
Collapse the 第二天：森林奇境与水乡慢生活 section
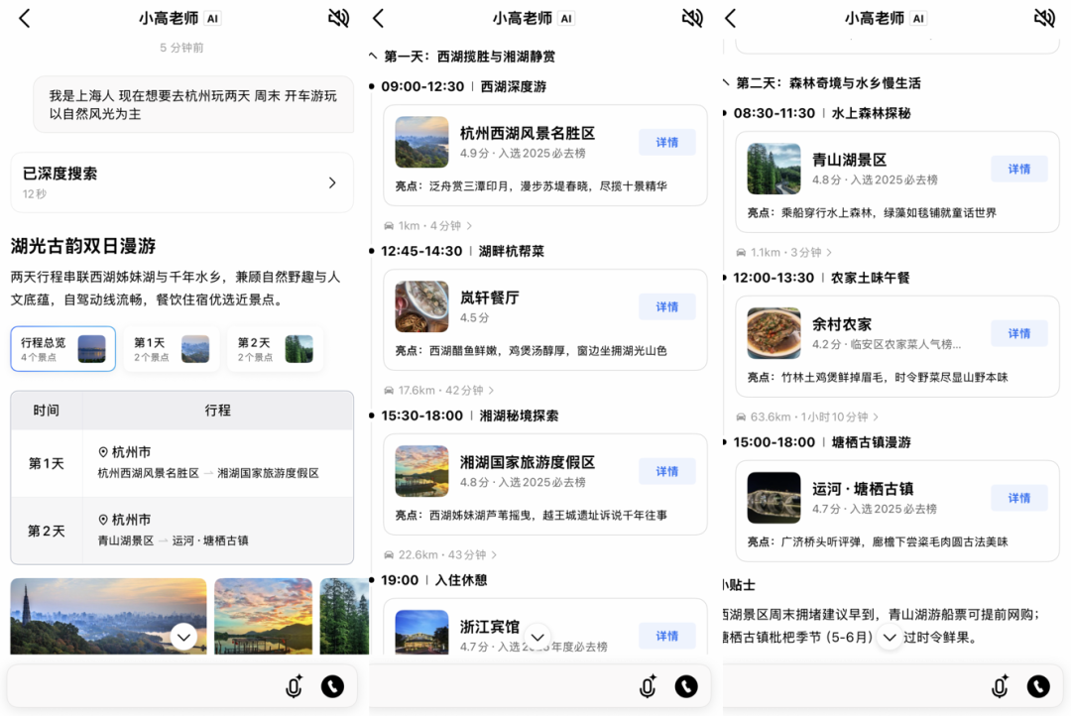coord(726,82)
